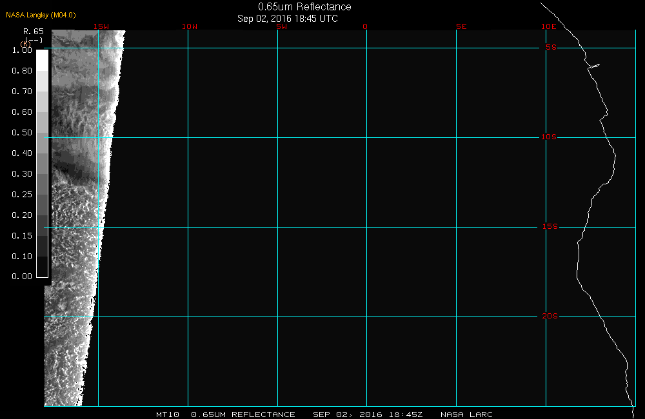Click the '0.40' colorbar value
The width and height of the screenshot is (645, 419).
pyautogui.click(x=22, y=153)
